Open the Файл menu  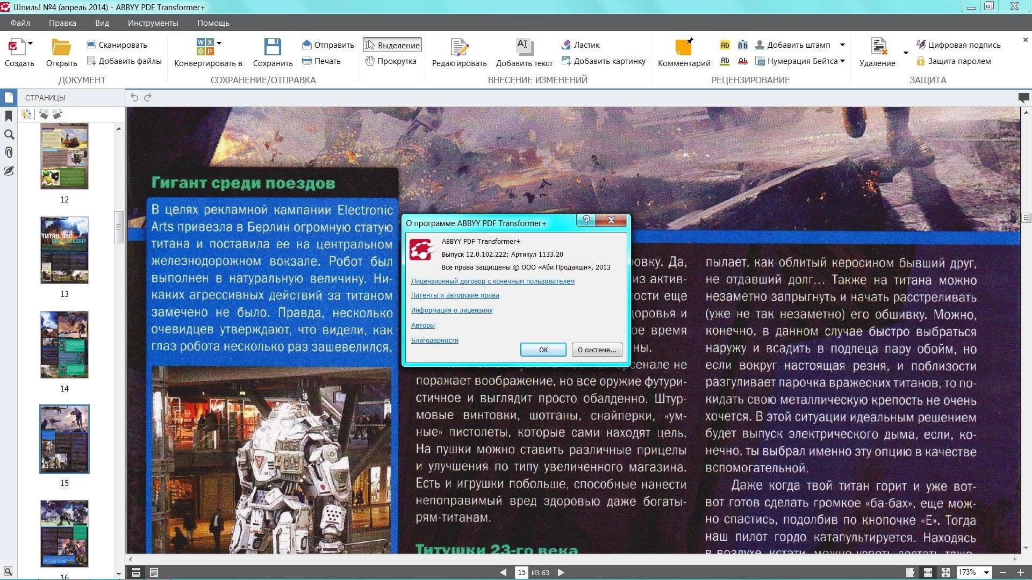20,23
